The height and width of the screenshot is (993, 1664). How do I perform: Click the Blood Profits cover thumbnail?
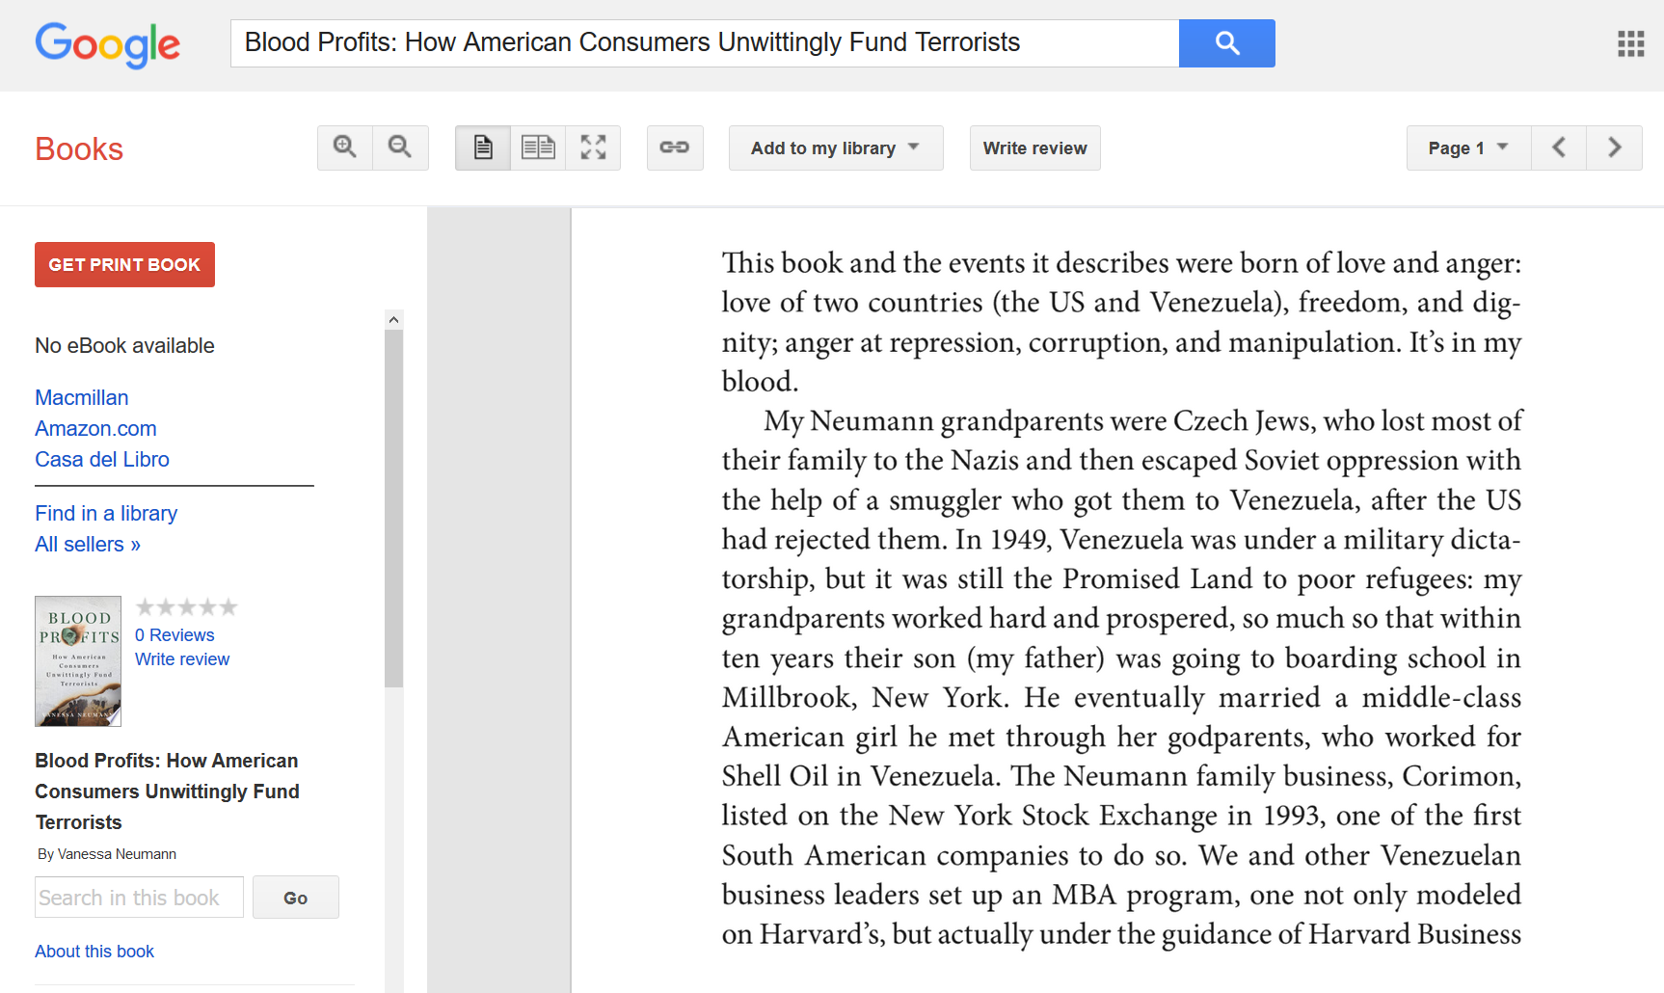(78, 661)
